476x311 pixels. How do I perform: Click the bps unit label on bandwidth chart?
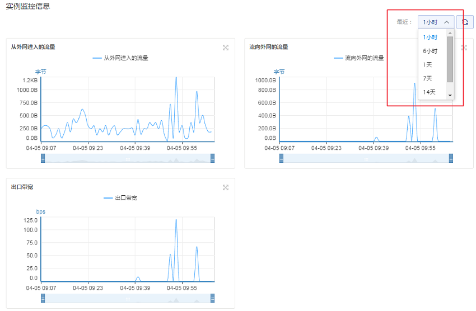41,211
